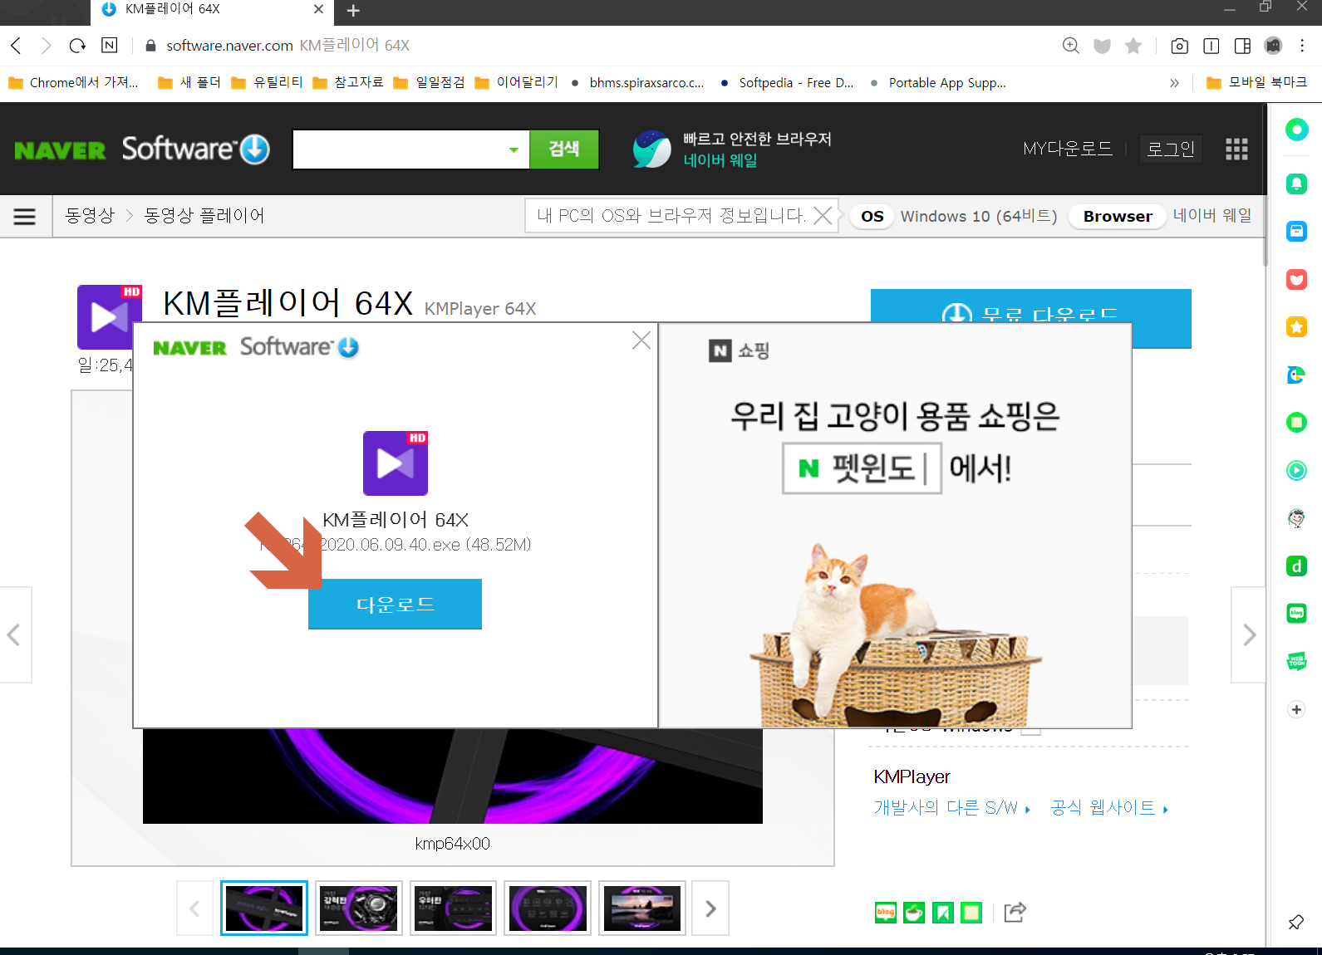
Task: Open 개발사의 다른 S/W link
Action: (952, 808)
